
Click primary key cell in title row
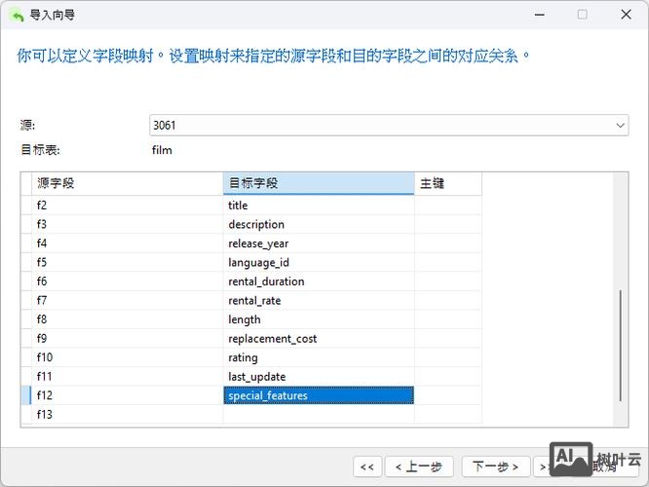pos(448,206)
